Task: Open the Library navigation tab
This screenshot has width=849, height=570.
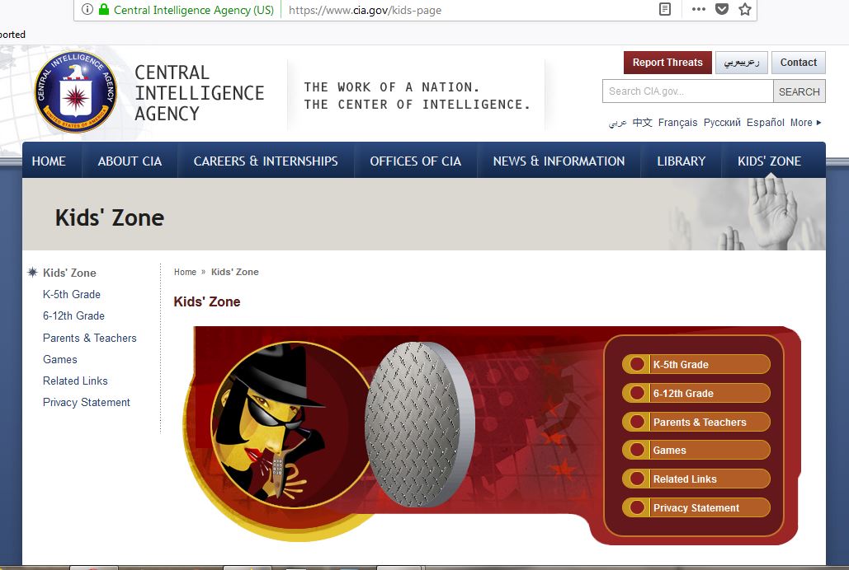Action: click(681, 161)
